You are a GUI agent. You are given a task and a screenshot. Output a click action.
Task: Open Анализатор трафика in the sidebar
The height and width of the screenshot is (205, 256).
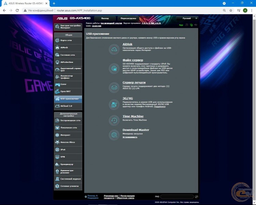point(68,77)
